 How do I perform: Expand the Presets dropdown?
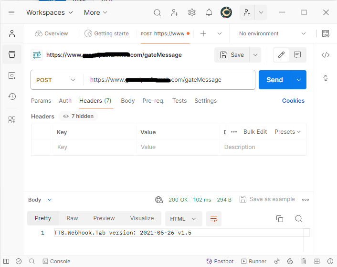[x=287, y=132]
